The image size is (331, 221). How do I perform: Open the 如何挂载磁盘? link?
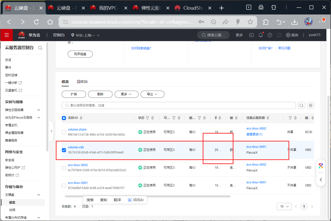[x=141, y=48]
